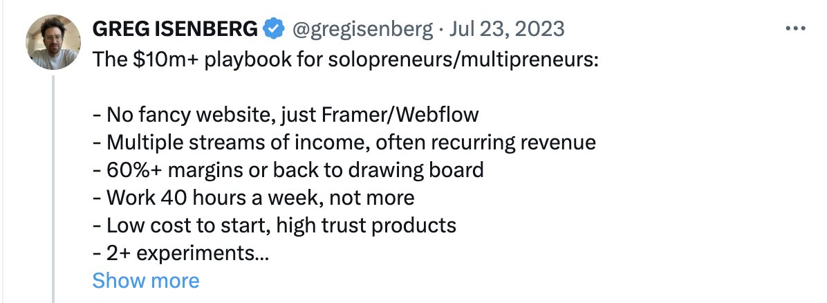This screenshot has width=827, height=303.
Task: Expand the tweet with Show more
Action: click(145, 280)
